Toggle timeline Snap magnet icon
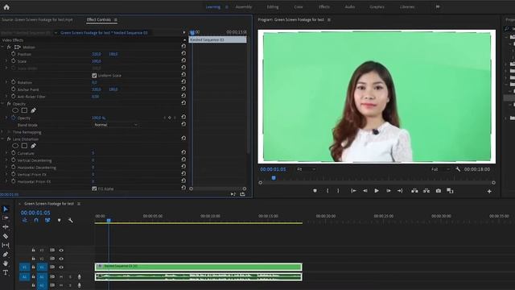This screenshot has width=515, height=290. (x=36, y=220)
